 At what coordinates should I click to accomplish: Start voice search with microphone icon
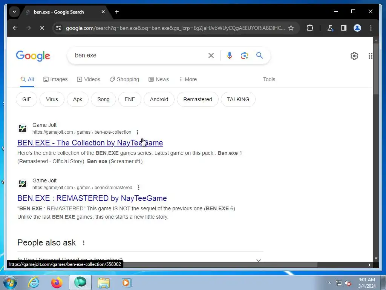click(x=230, y=56)
